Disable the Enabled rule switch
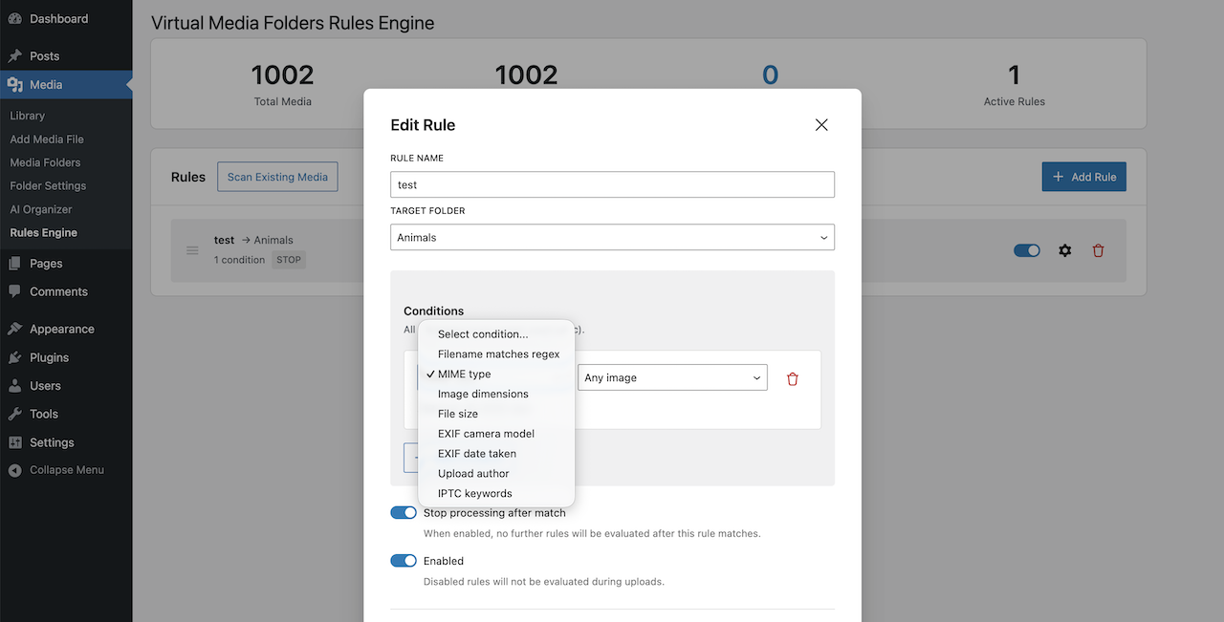Screen dimensions: 1224x622 (404, 561)
